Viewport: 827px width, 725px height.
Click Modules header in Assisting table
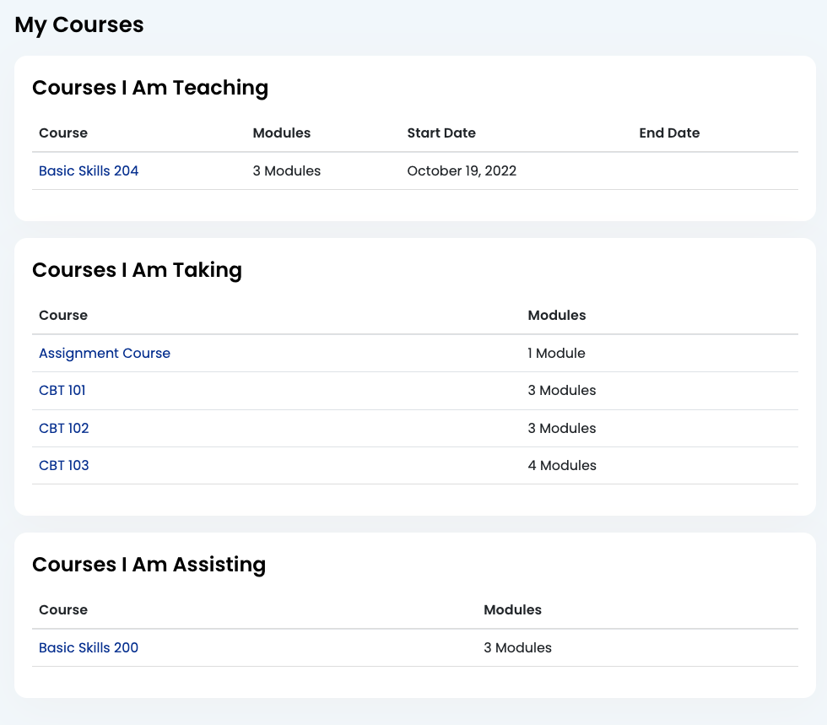(x=513, y=609)
